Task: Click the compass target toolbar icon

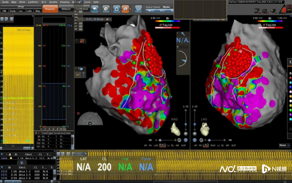Action: pos(106,8)
